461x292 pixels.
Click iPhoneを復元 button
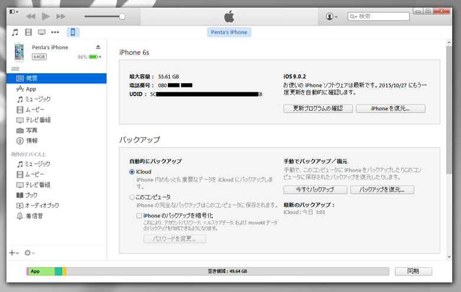pyautogui.click(x=390, y=109)
